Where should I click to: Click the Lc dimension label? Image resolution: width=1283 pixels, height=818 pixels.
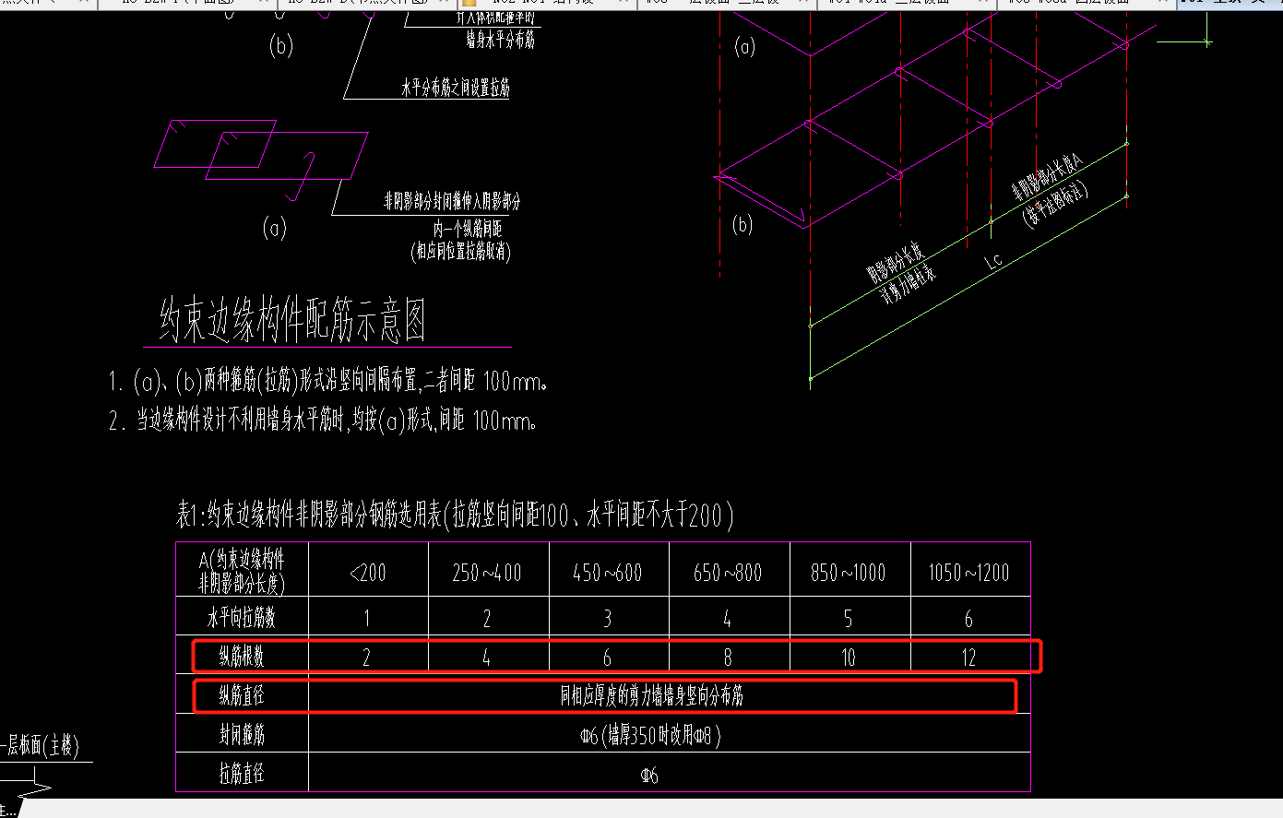click(x=993, y=261)
